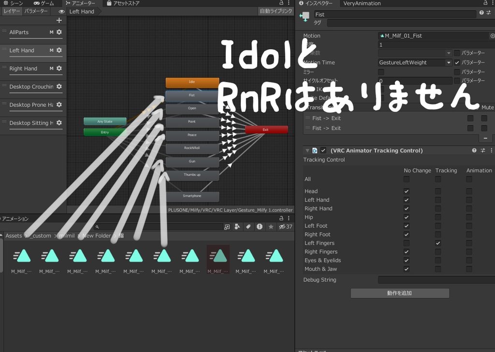This screenshot has height=352, width=495.
Task: Switch to the VeryAnimation tab
Action: tap(362, 3)
